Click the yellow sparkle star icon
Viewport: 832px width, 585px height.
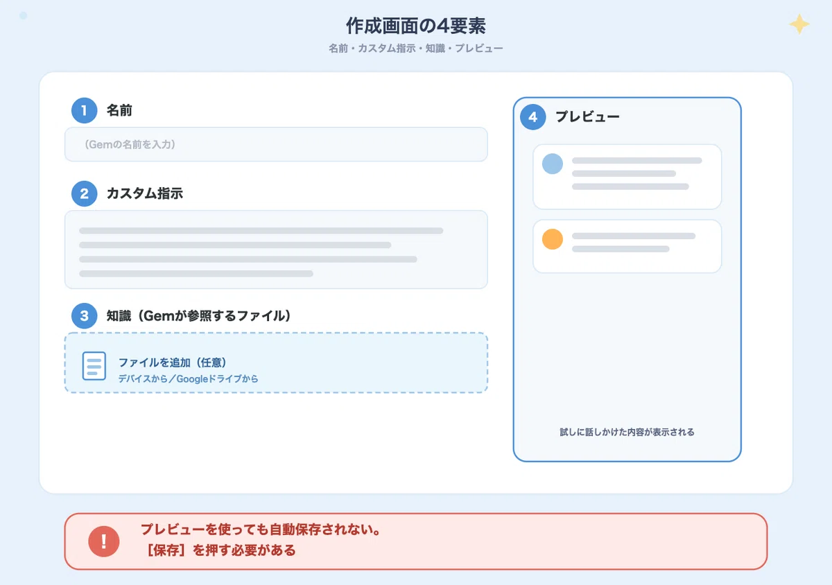click(x=799, y=25)
